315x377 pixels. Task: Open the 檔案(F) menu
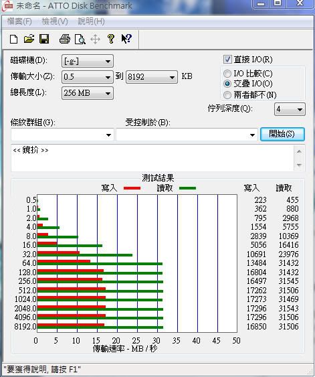tap(19, 21)
